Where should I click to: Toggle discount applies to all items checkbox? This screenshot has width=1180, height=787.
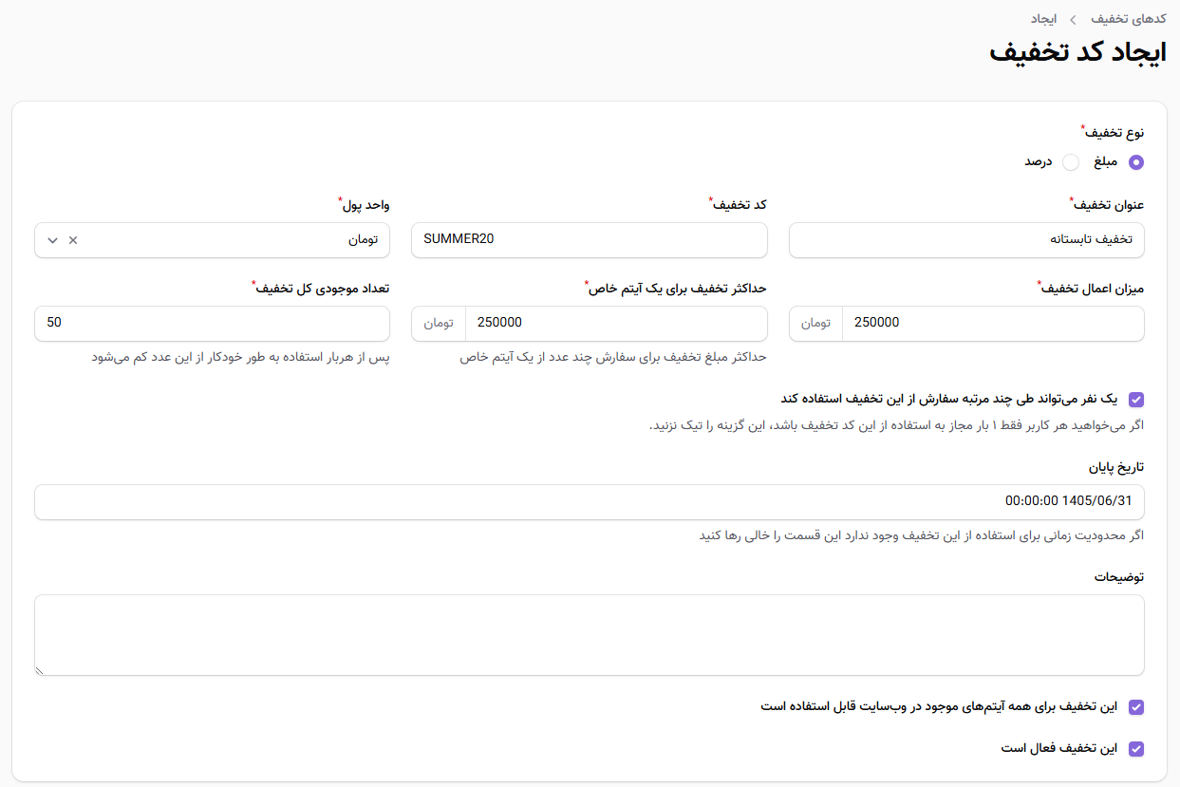1136,707
